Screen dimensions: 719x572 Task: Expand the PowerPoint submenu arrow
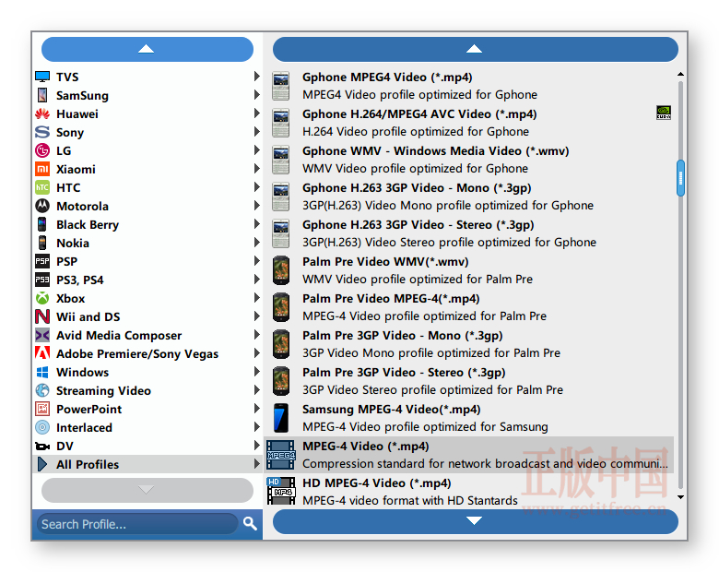click(x=257, y=408)
